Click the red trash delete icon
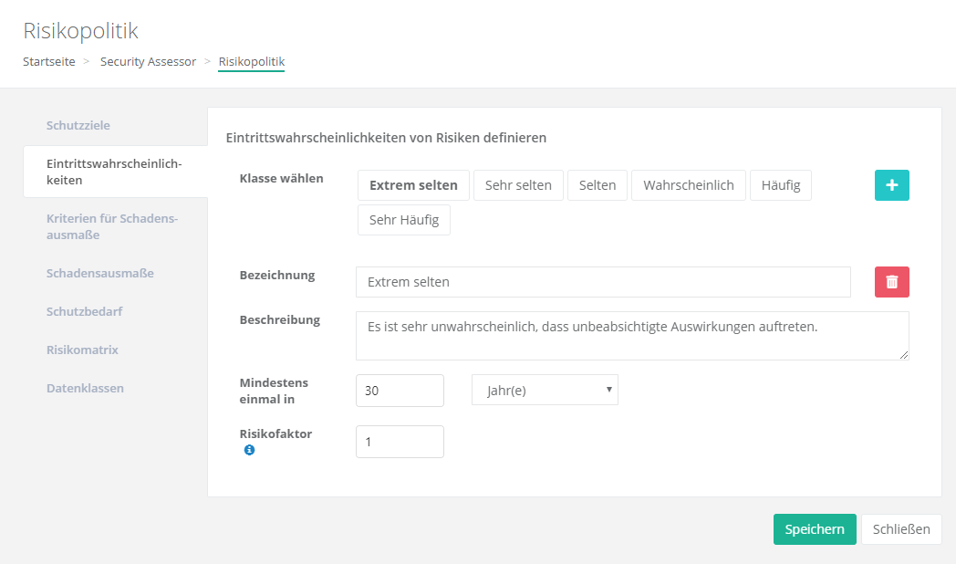The image size is (956, 564). [891, 282]
